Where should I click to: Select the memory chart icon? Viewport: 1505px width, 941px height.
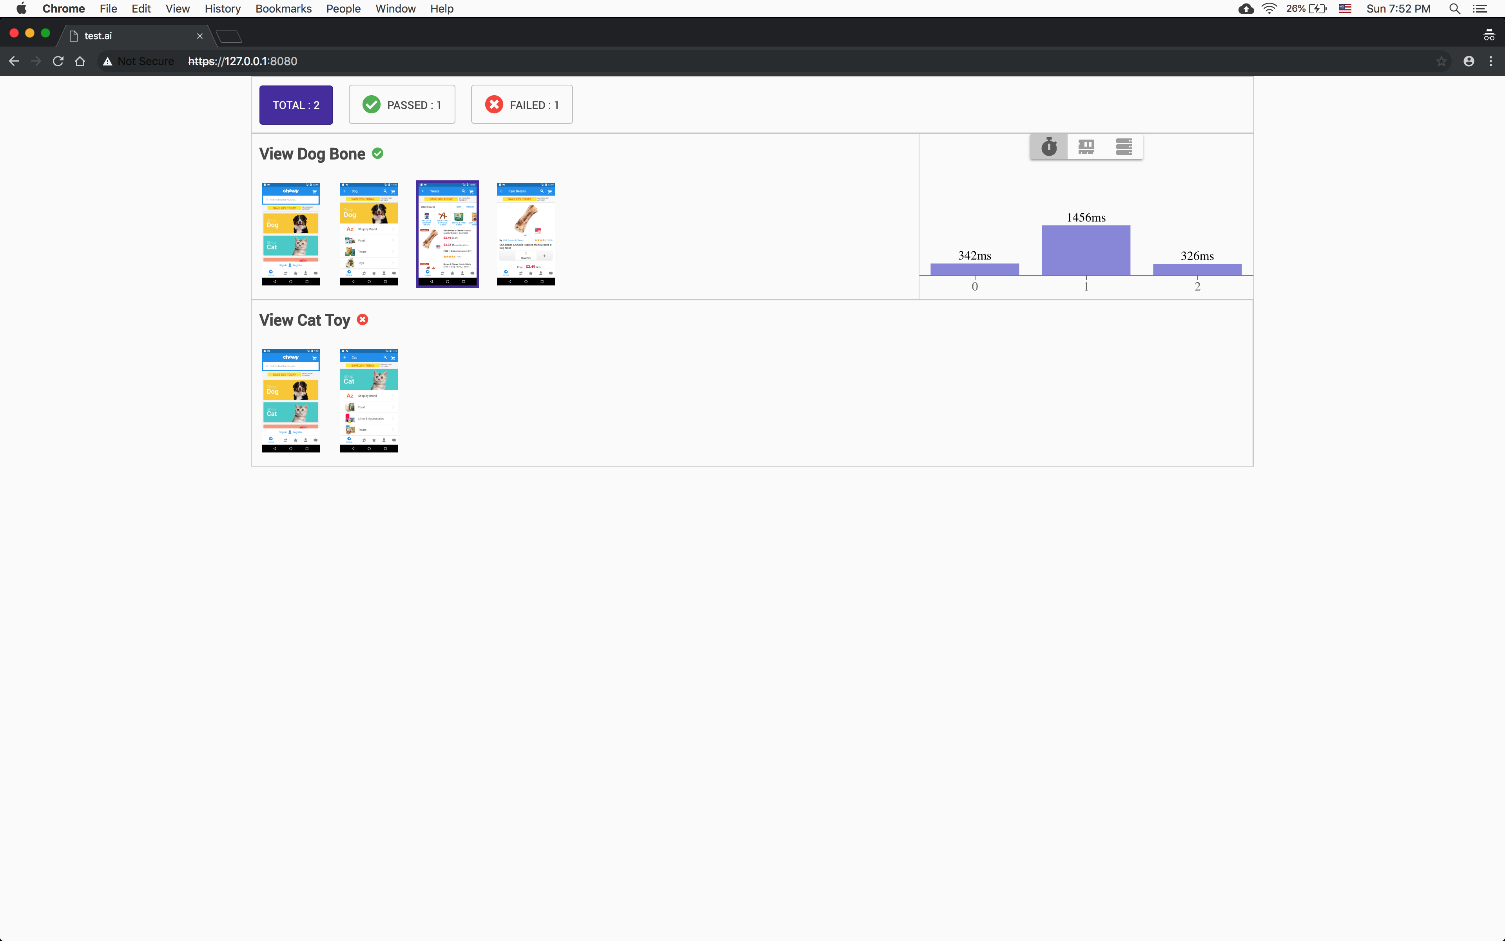point(1086,147)
